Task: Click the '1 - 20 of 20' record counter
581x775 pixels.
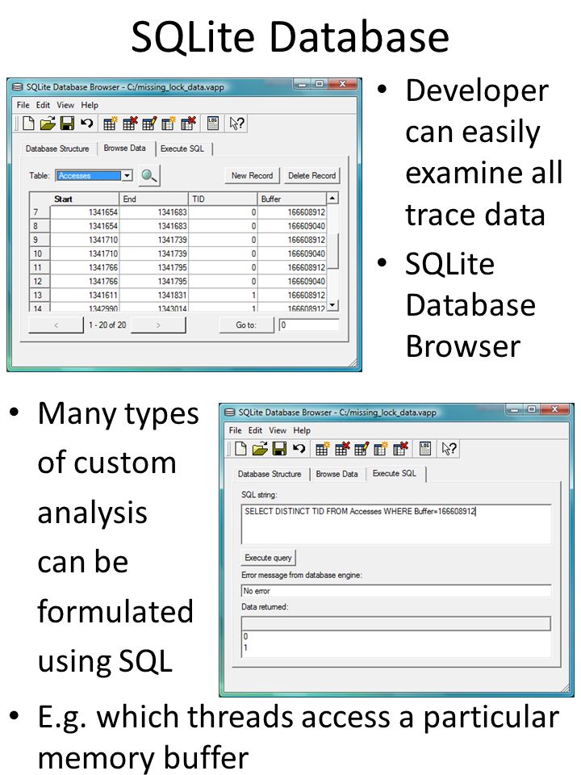Action: point(107,325)
